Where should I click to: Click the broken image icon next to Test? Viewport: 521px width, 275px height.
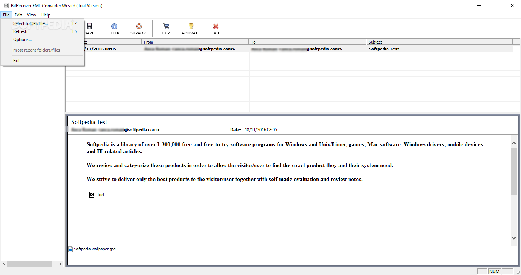pyautogui.click(x=92, y=195)
